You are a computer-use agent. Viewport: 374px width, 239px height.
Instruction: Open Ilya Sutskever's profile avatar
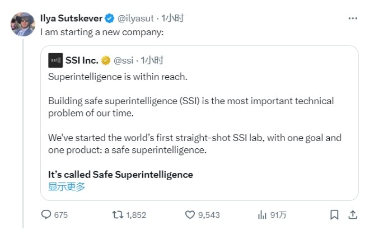click(x=22, y=23)
